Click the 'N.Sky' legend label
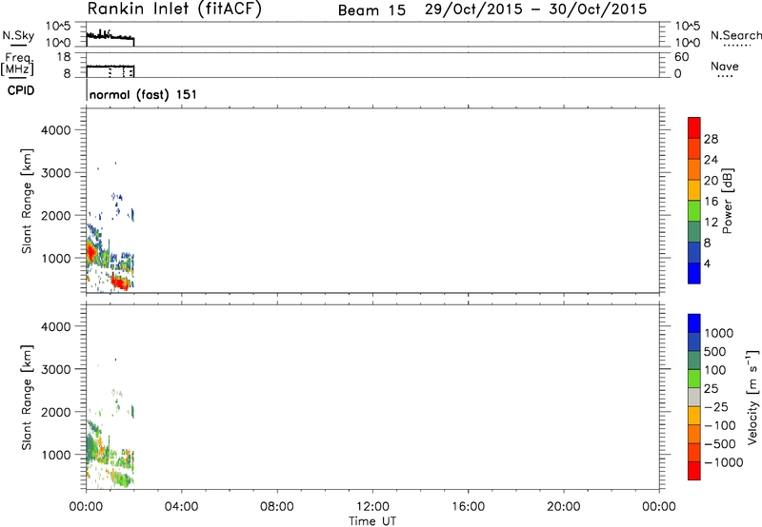The width and height of the screenshot is (762, 527). tap(18, 35)
